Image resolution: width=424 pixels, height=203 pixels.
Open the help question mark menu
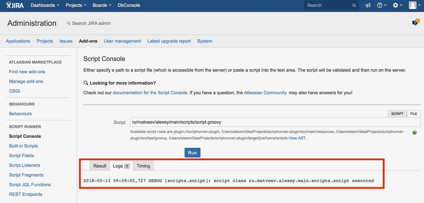tap(382, 5)
